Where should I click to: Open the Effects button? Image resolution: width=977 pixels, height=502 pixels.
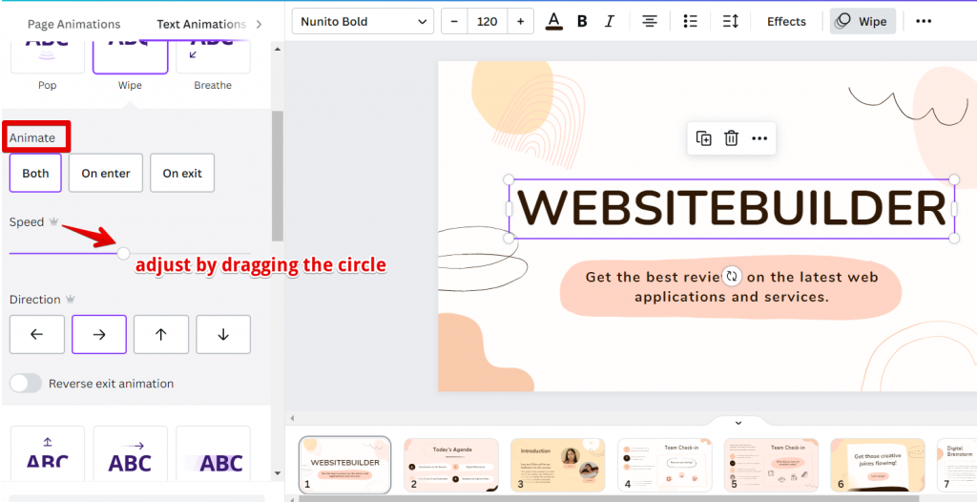pos(786,21)
